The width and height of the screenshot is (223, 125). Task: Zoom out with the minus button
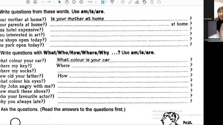click(74, 2)
